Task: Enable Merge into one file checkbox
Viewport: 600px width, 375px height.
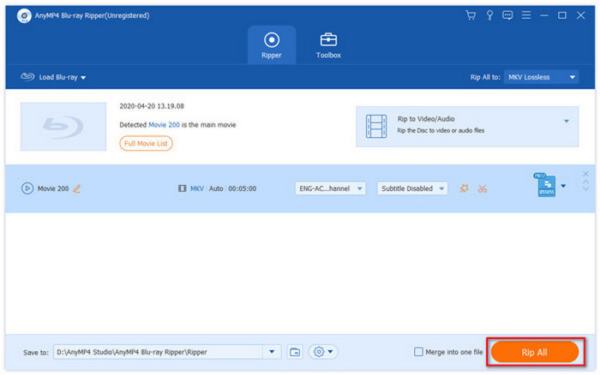Action: tap(418, 352)
